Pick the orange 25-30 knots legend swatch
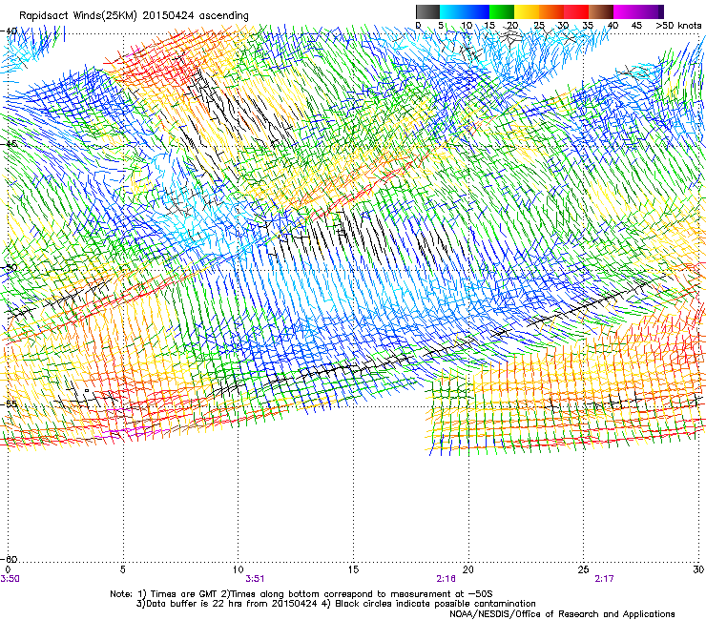 click(x=551, y=11)
